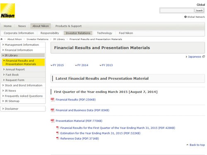Click the Back to top arrow icon
Screen dimensions: 207x155
click(187, 145)
